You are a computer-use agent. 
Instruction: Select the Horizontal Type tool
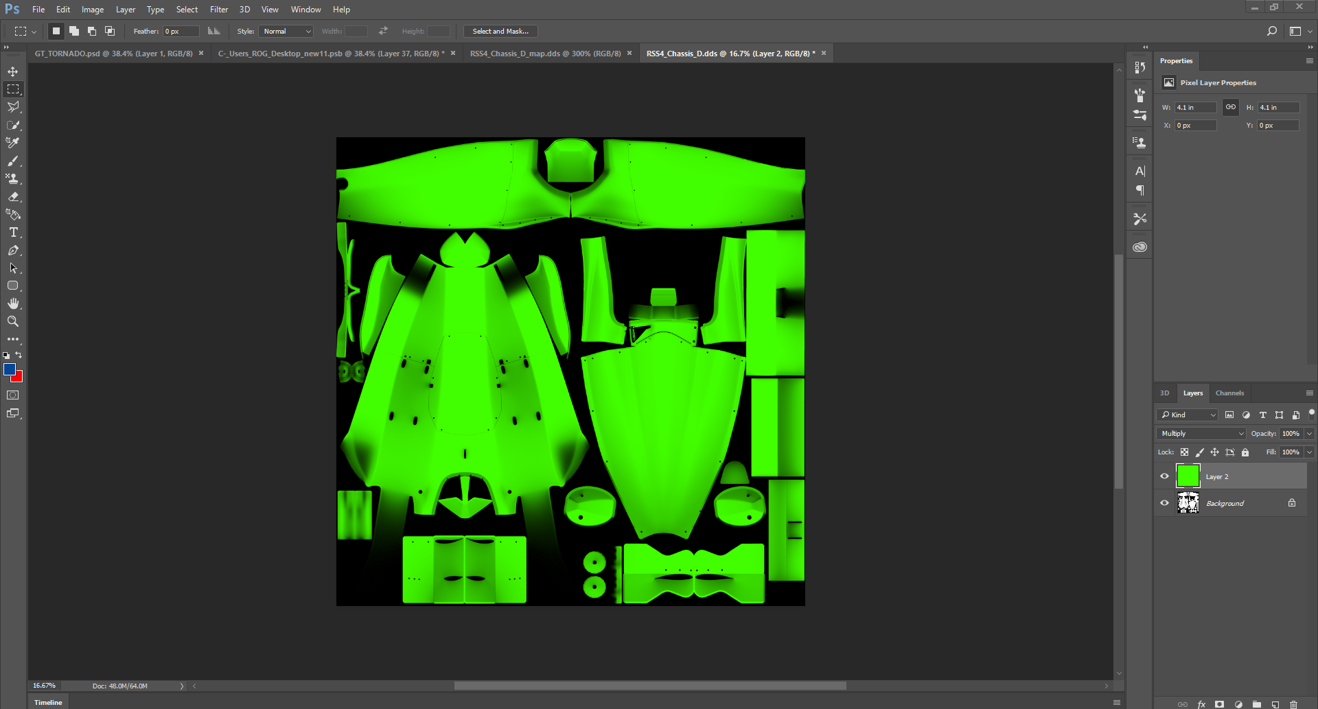(x=13, y=232)
